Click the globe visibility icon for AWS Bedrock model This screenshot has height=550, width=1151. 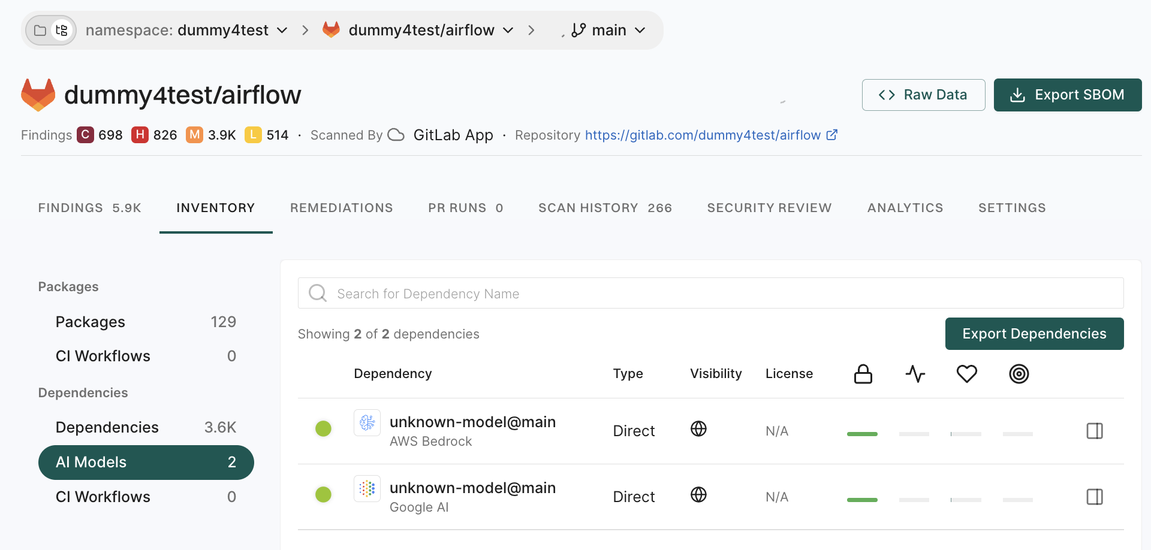698,429
